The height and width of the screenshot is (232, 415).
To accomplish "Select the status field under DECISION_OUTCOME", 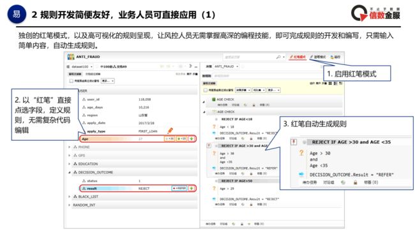I will (92, 181).
